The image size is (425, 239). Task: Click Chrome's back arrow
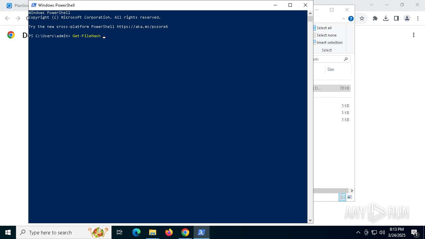(7, 18)
